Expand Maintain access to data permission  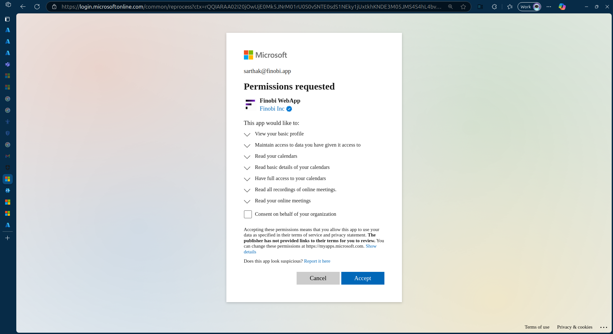(247, 145)
